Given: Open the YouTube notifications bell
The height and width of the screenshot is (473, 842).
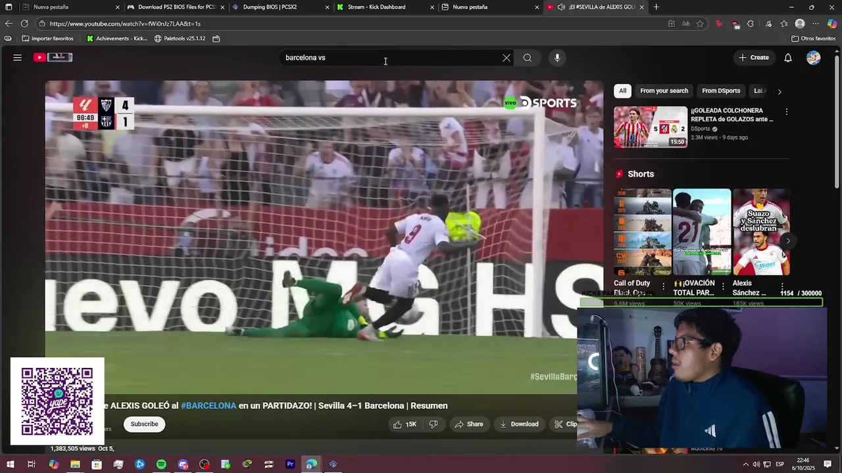Looking at the screenshot, I should [x=788, y=58].
